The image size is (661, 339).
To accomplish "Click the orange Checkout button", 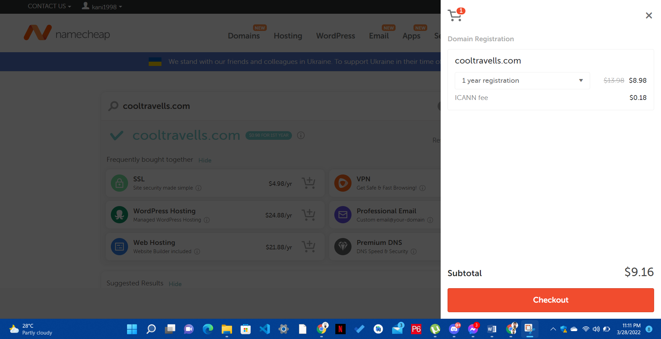I will click(x=550, y=300).
